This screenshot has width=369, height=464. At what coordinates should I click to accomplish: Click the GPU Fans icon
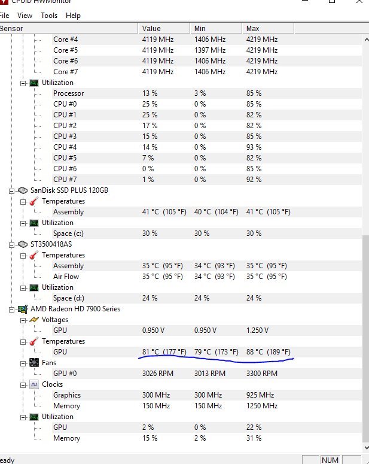[34, 363]
